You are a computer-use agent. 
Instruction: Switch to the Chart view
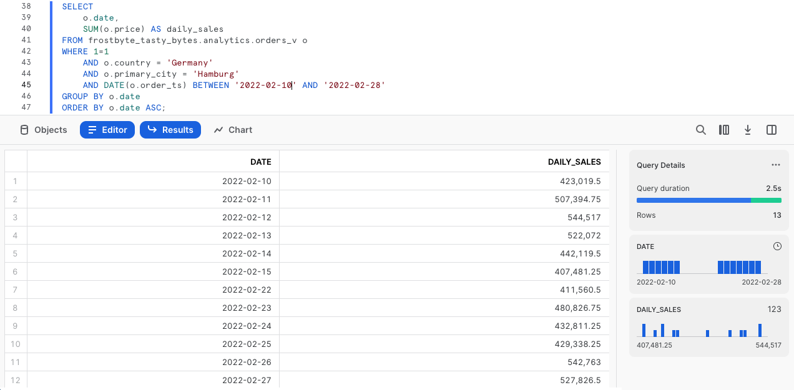pyautogui.click(x=233, y=130)
